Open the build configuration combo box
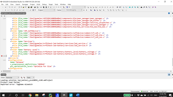The image size is (173, 97). [79, 7]
